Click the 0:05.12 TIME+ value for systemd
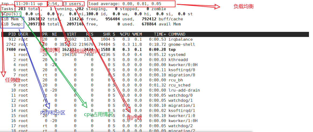 (157, 55)
